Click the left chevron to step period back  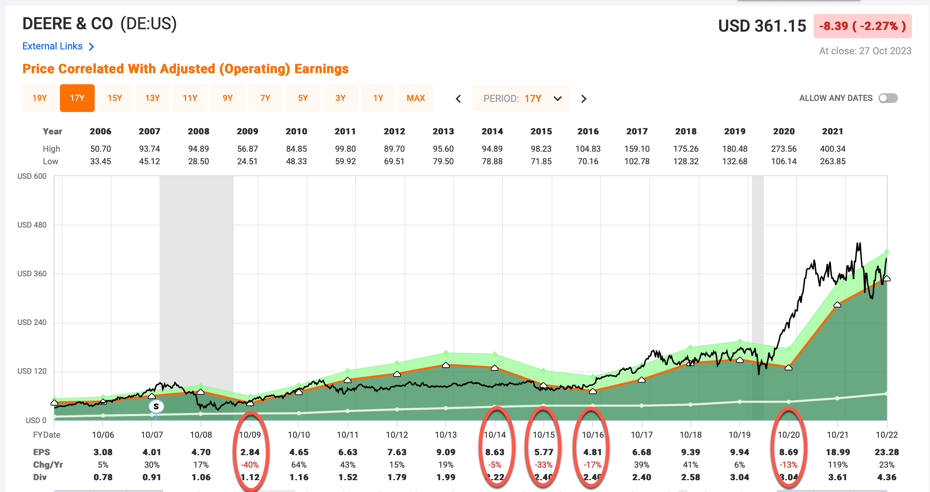pos(458,98)
